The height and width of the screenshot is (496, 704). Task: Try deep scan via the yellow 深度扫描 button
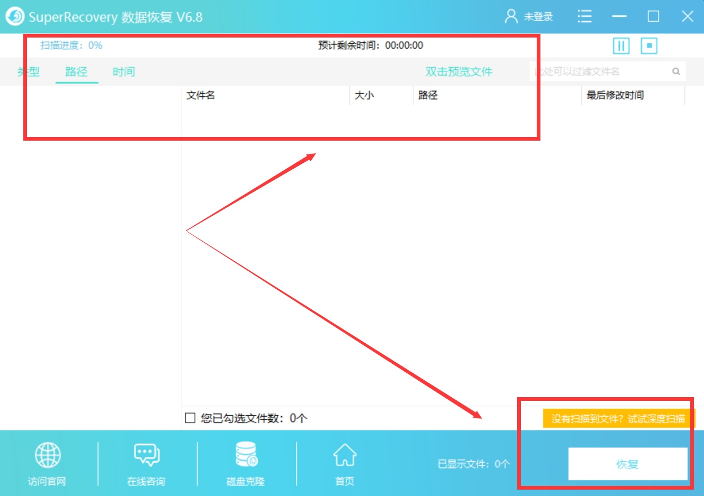(x=618, y=419)
